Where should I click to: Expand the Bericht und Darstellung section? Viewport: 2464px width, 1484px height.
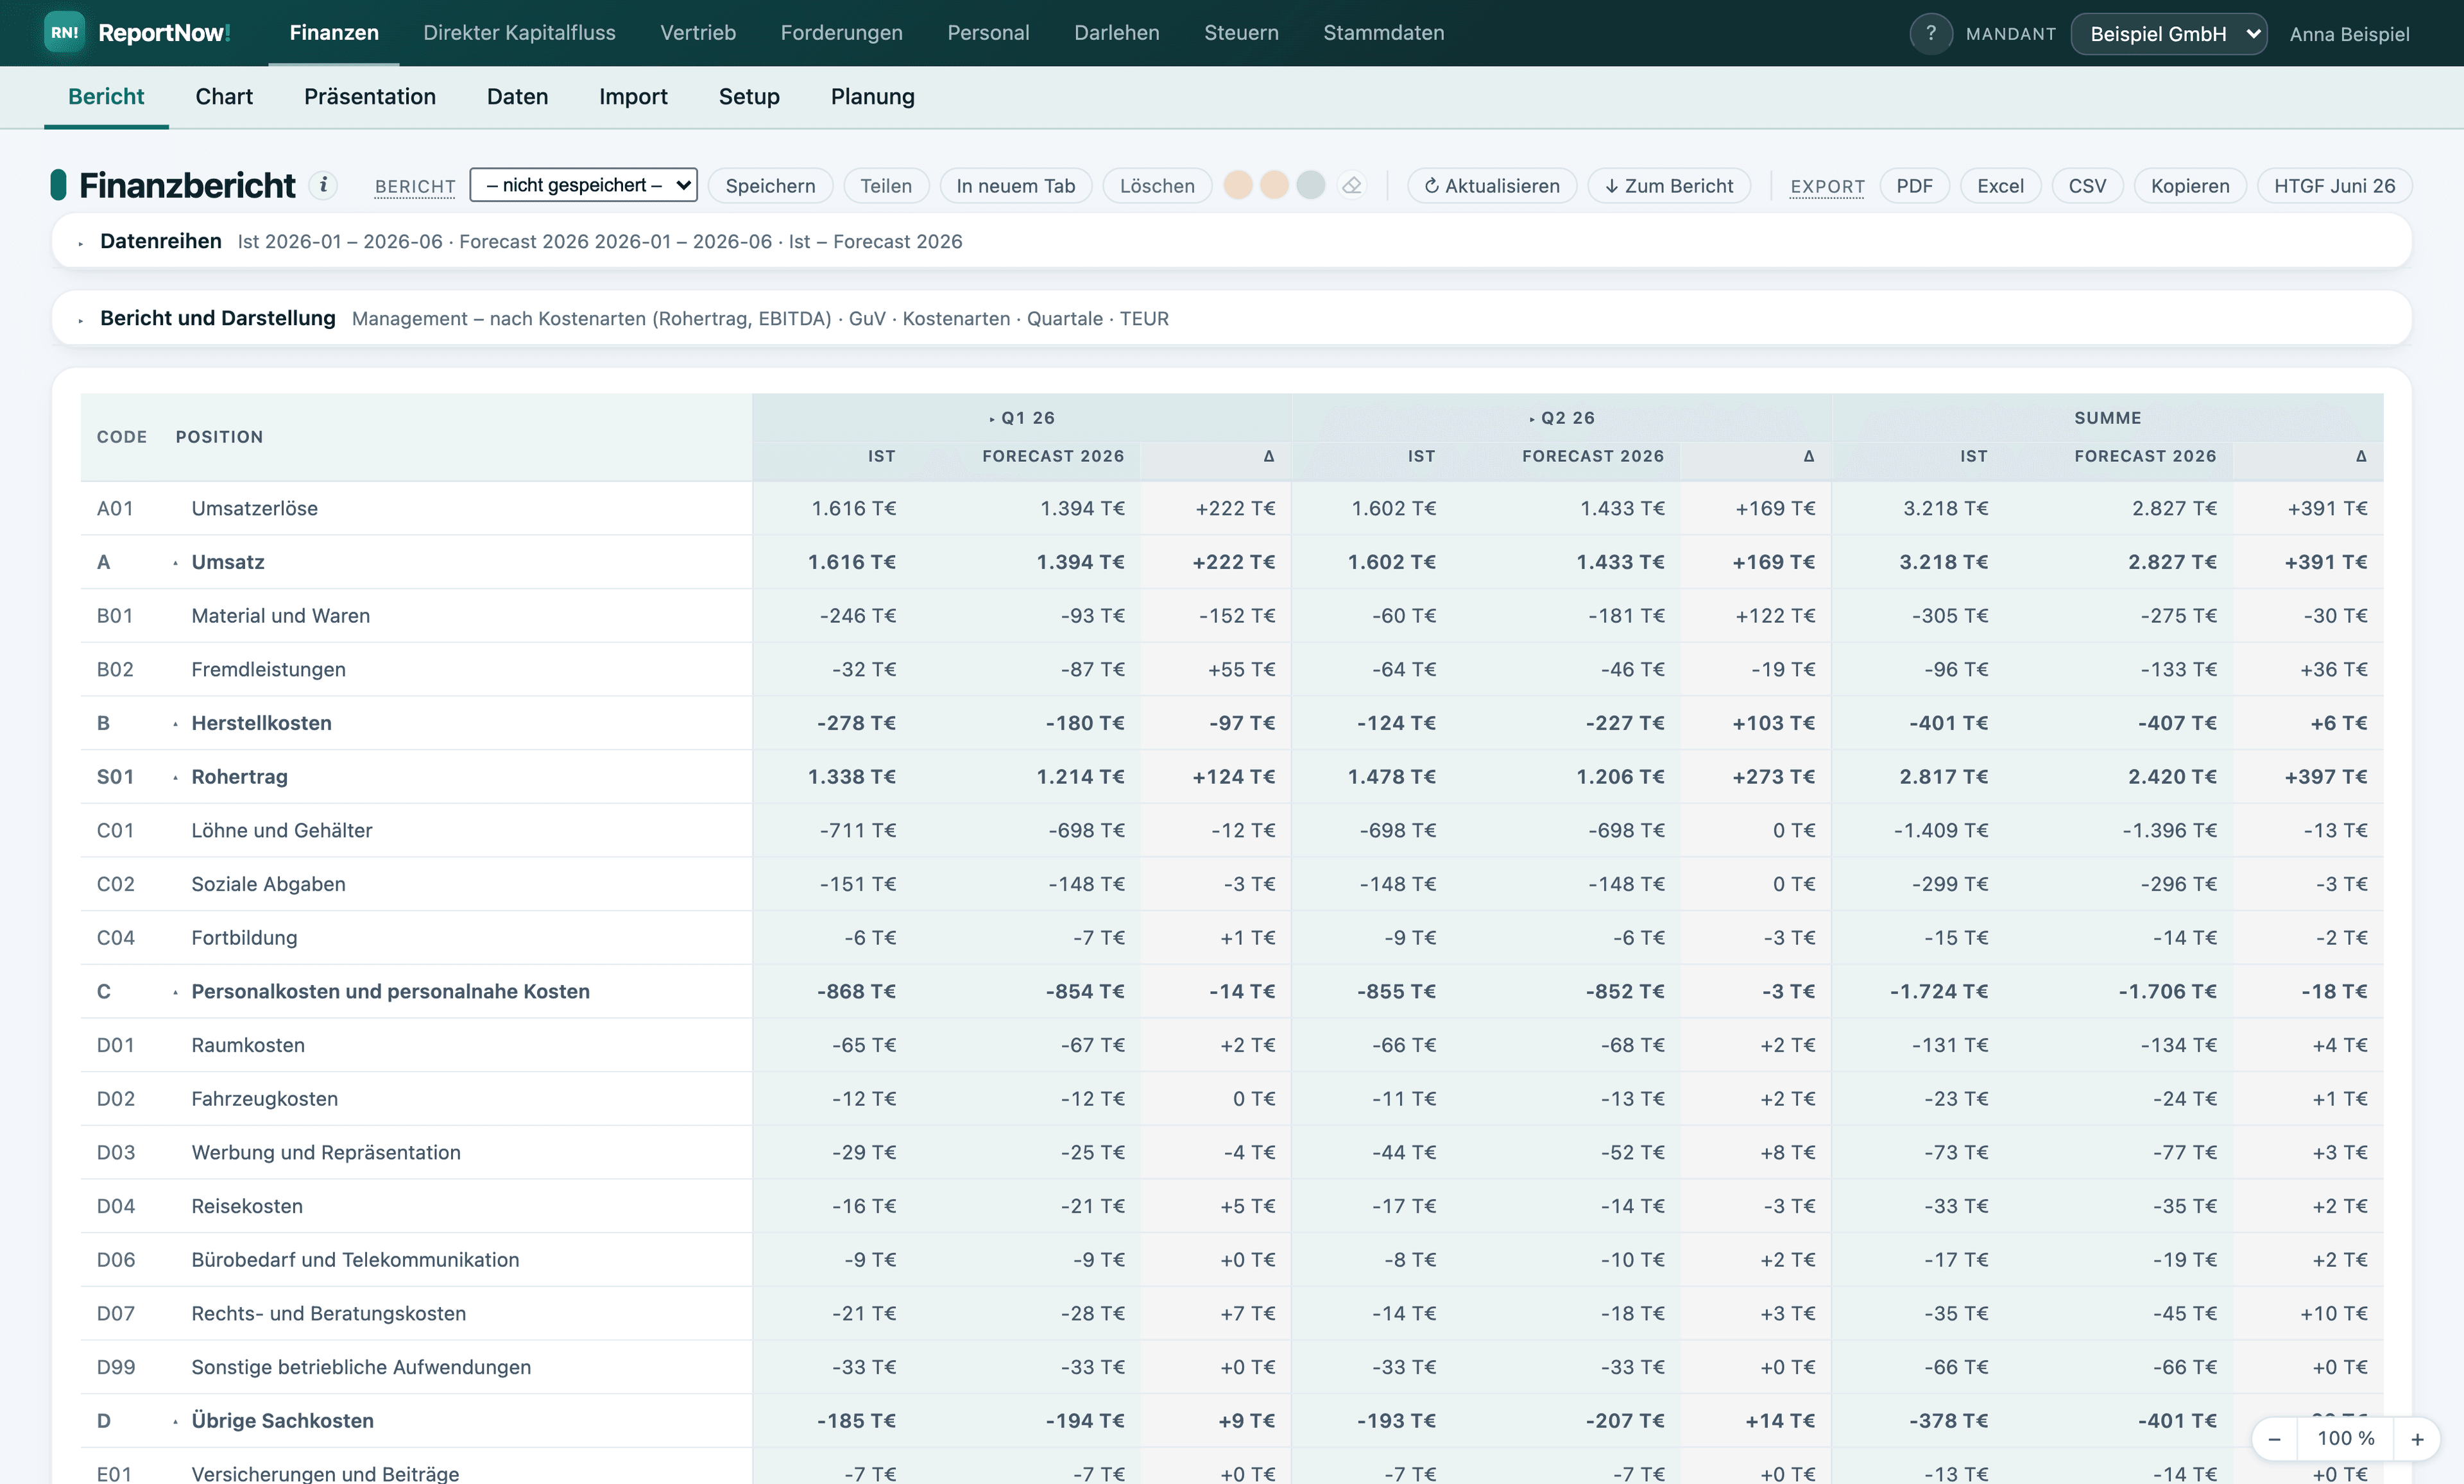[81, 320]
